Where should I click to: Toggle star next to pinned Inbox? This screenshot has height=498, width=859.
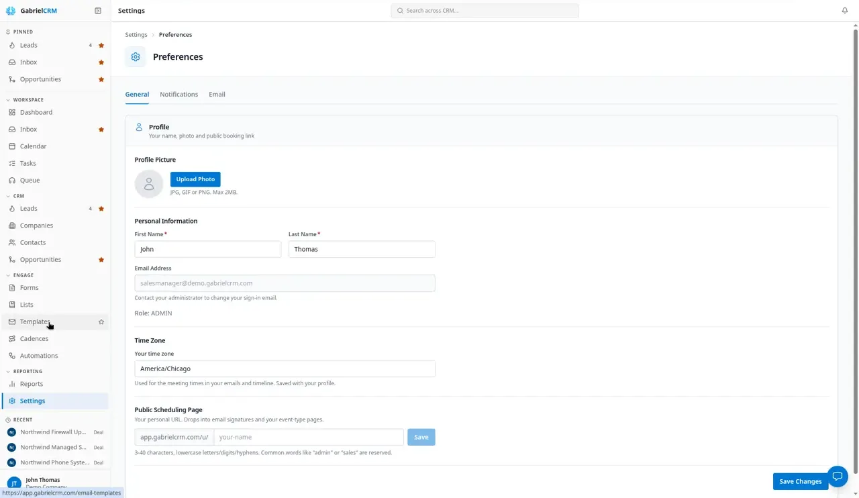(x=101, y=62)
